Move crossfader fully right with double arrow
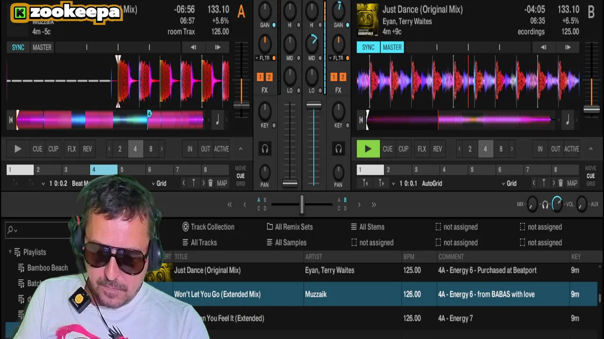Screen dimensions: 604x339 coord(374,204)
